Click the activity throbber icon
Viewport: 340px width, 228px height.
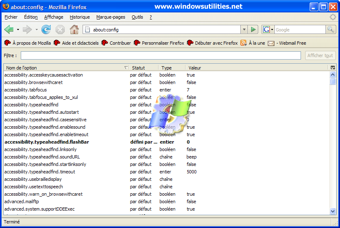point(333,17)
